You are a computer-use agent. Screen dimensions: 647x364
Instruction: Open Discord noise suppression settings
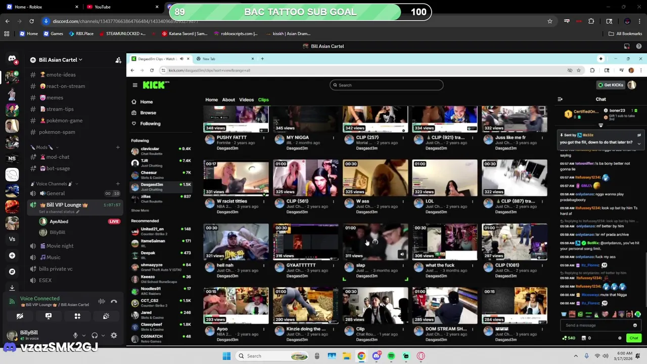(102, 301)
